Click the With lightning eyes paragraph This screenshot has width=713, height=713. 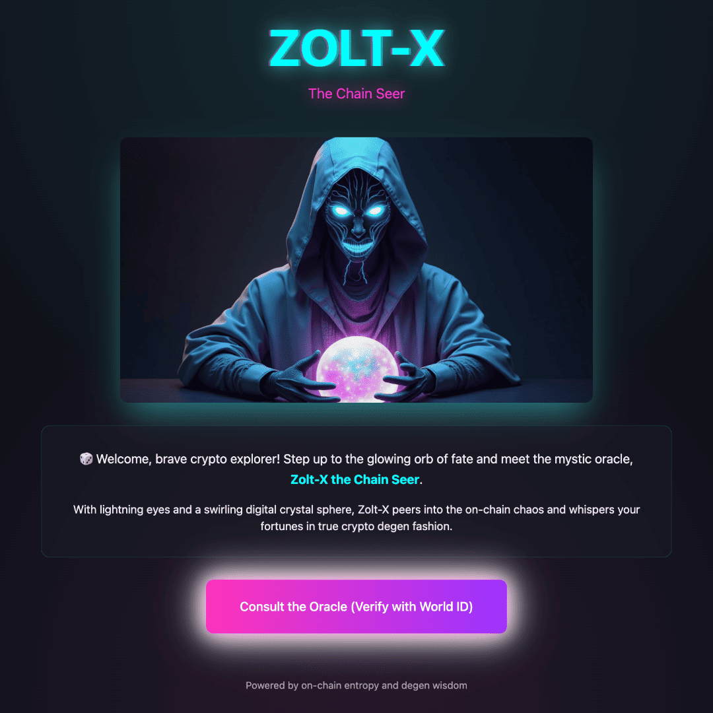coord(356,518)
